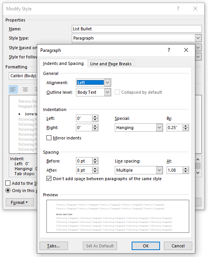Decrease spacing Before down arrow
This screenshot has height=257, width=208.
(95, 162)
